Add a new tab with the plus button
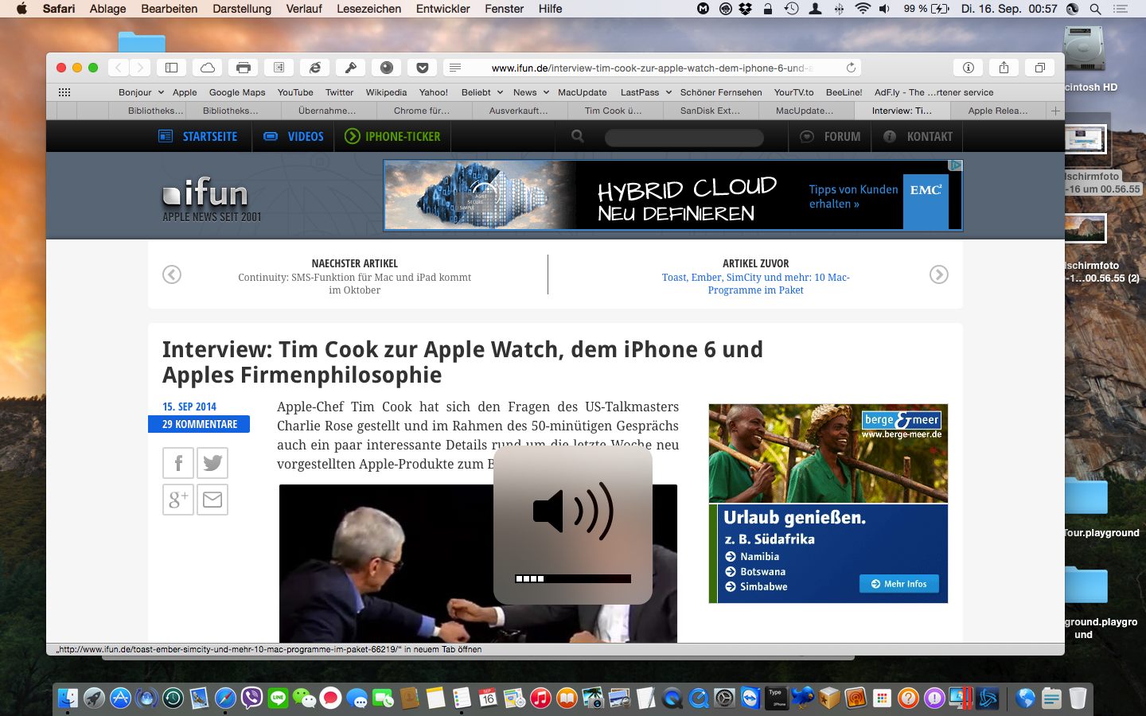This screenshot has width=1146, height=716. (x=1055, y=111)
